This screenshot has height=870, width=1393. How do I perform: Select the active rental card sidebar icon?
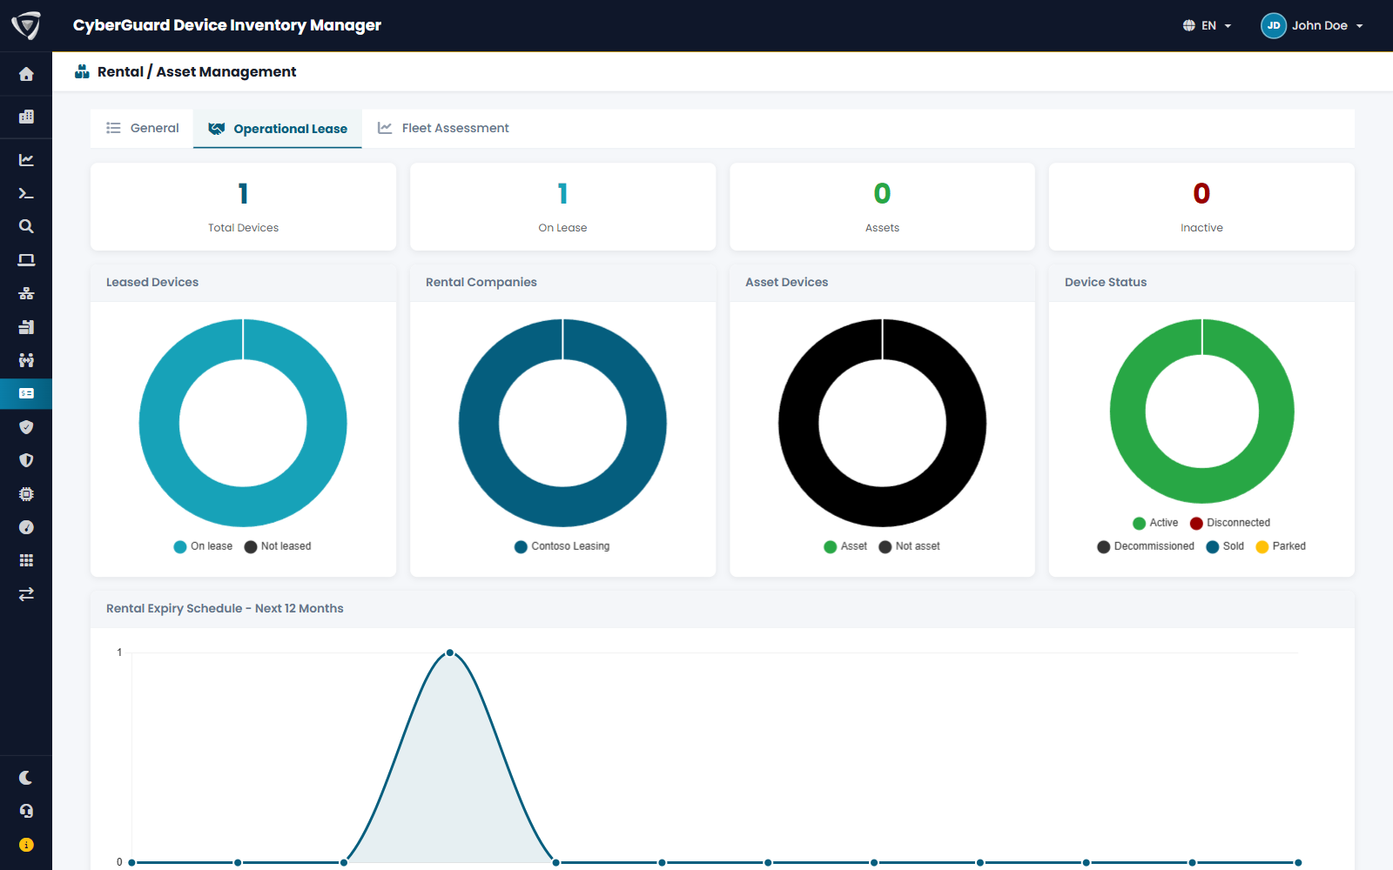click(26, 393)
